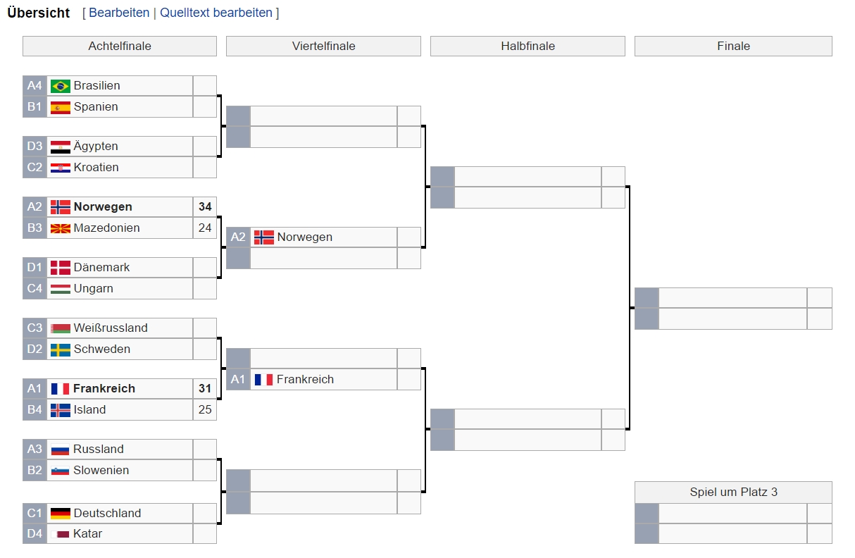Screen dimensions: 855x558
Task: Click the Croatia flag next to Kroatien
Action: pyautogui.click(x=61, y=168)
